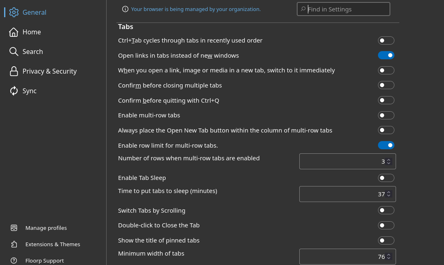This screenshot has width=444, height=265.
Task: Focus the Find in Settings field
Action: tap(343, 9)
